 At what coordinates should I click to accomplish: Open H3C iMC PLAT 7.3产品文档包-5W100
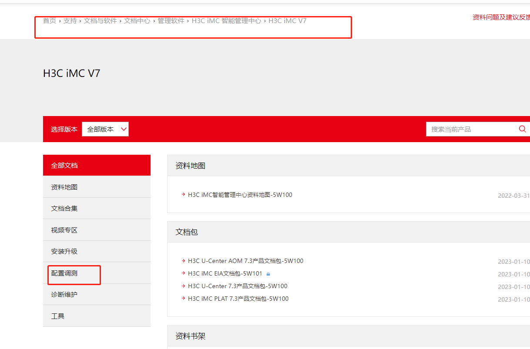(238, 299)
